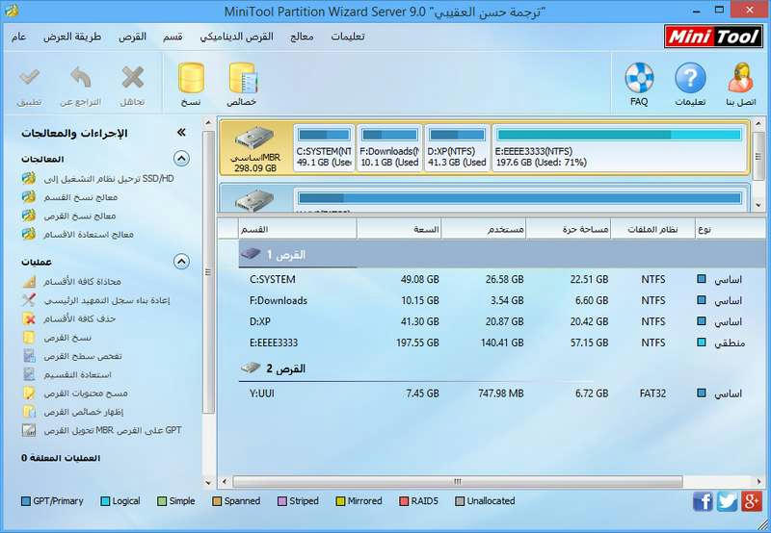Click the Apply (تطبيق) checkmark icon

[x=30, y=78]
